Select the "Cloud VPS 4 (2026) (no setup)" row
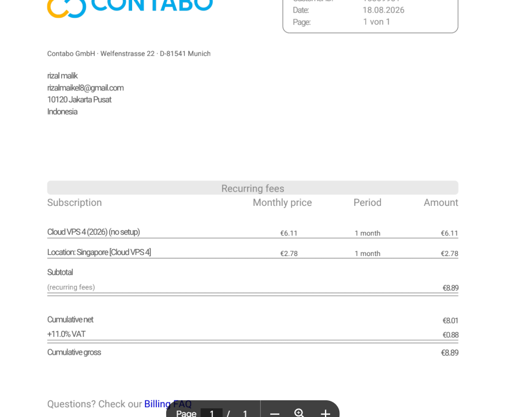Viewport: 505px width, 417px height. [x=253, y=232]
